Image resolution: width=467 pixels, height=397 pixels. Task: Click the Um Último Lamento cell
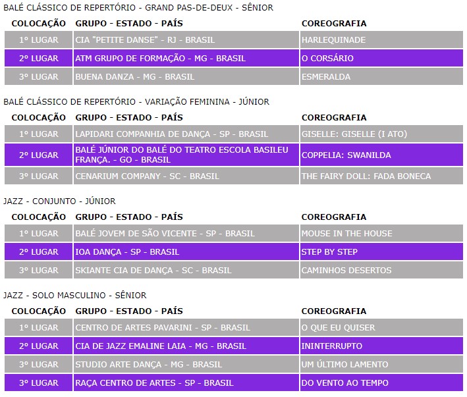coord(344,365)
